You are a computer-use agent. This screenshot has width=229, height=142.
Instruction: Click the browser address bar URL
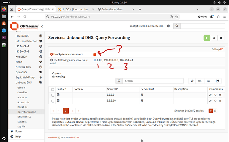(70, 17)
